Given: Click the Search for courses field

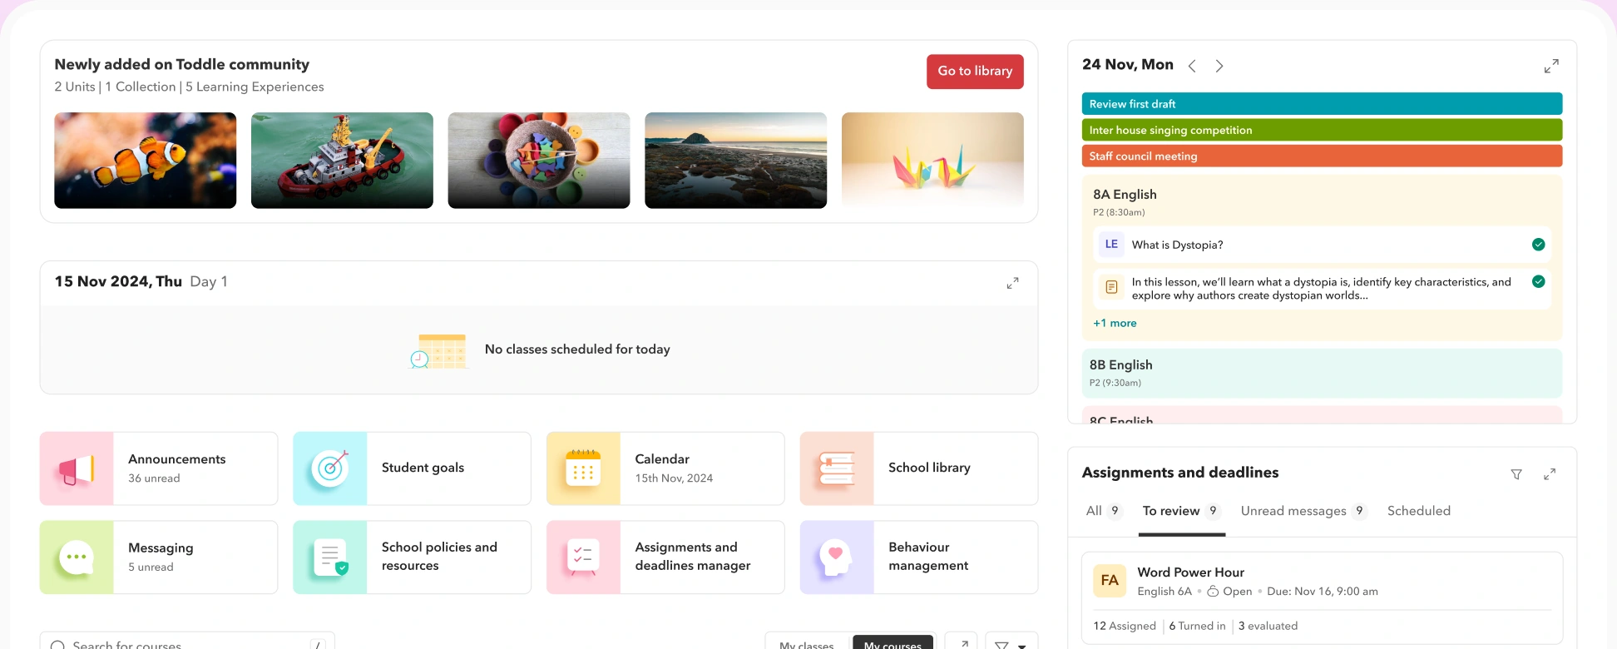Looking at the screenshot, I should tap(187, 642).
